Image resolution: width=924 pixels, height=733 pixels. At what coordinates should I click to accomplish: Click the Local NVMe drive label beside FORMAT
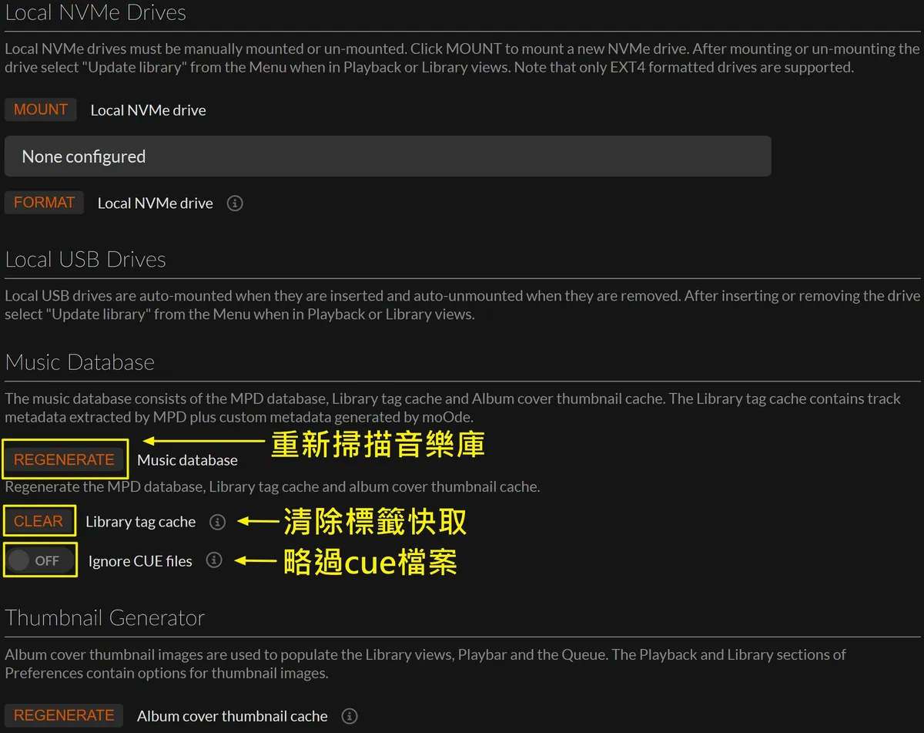[x=155, y=203]
